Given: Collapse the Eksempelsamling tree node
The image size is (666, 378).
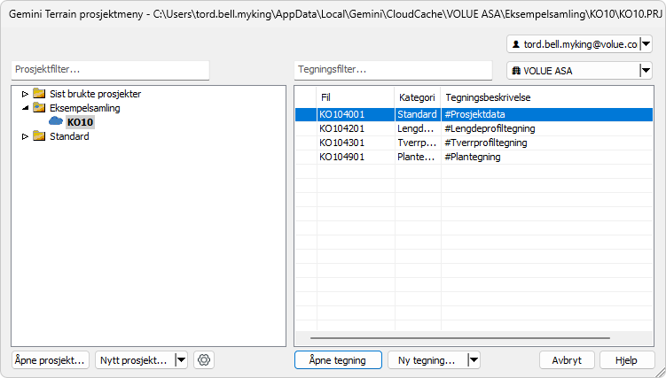Looking at the screenshot, I should pyautogui.click(x=25, y=108).
